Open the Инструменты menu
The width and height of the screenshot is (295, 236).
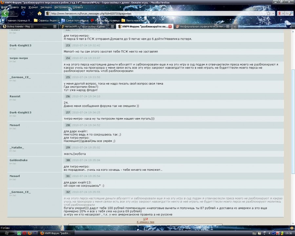62,7
